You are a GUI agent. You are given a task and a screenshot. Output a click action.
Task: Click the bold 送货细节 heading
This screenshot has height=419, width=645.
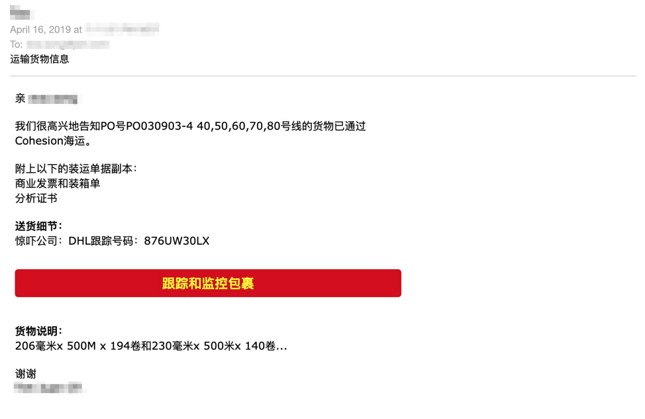(38, 226)
